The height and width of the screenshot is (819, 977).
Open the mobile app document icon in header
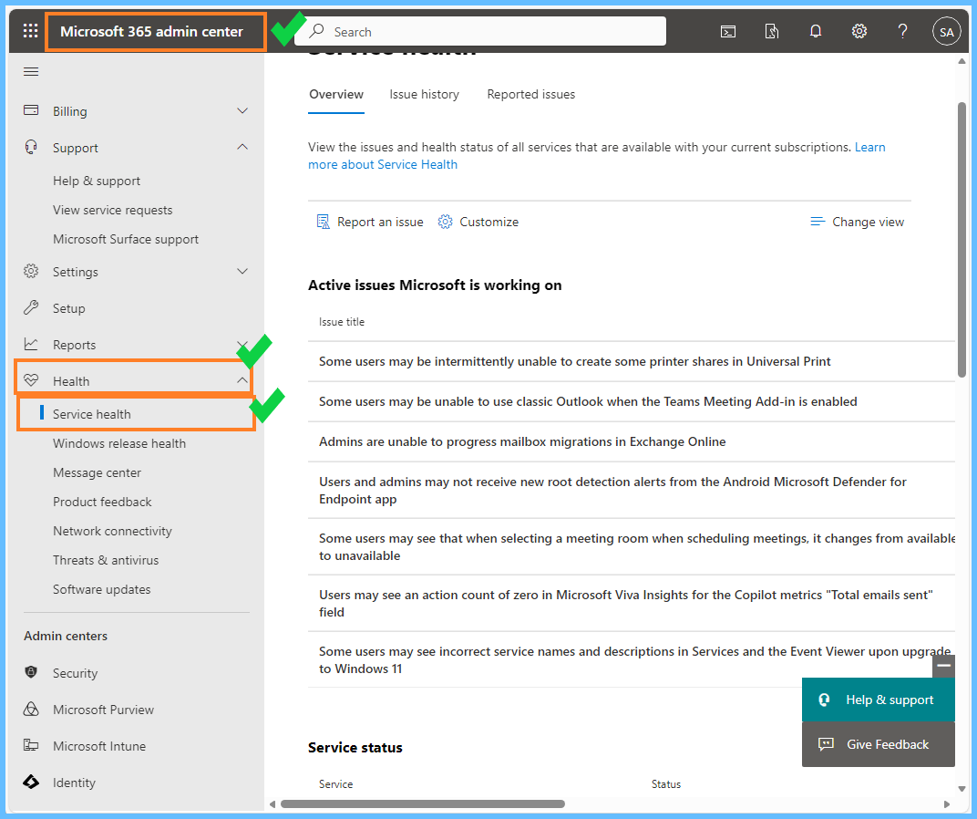771,32
